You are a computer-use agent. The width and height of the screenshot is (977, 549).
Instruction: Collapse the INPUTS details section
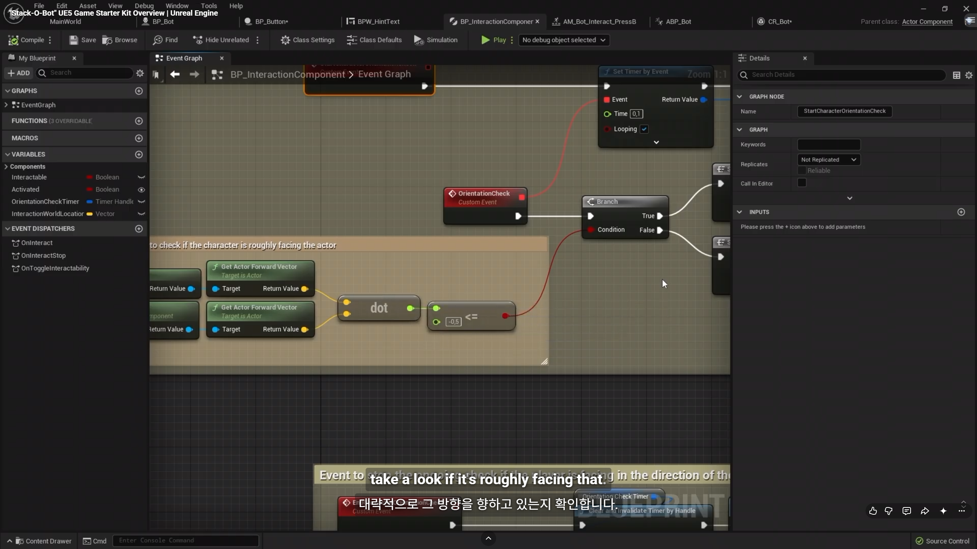coord(740,212)
